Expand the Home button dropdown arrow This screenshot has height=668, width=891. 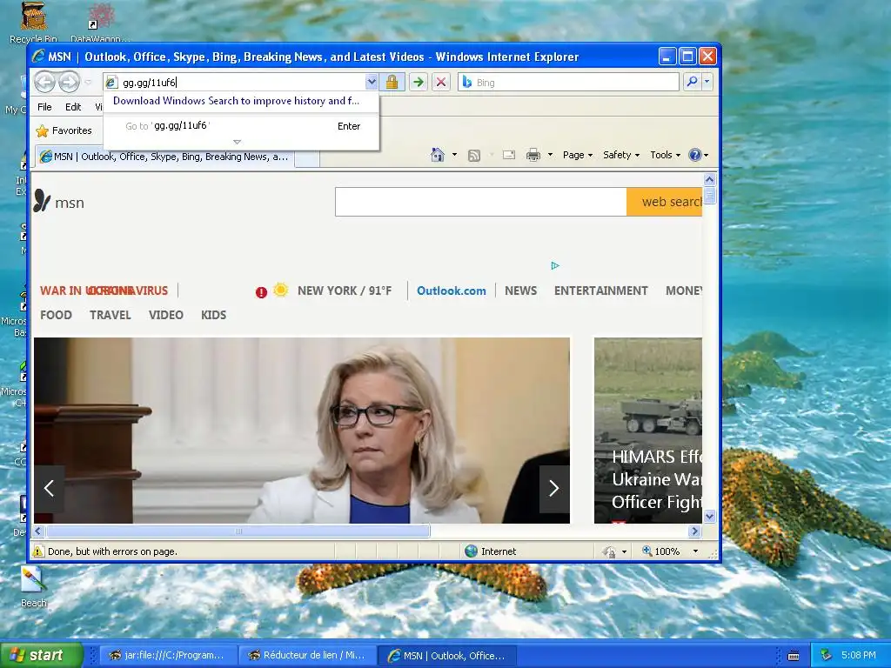coord(454,155)
